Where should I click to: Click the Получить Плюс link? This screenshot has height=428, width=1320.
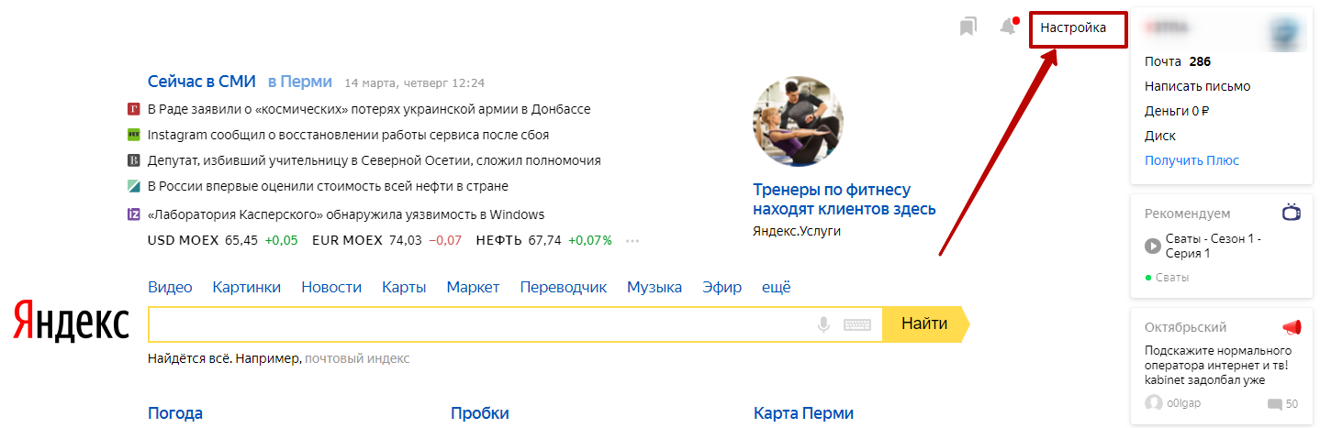coord(1191,160)
